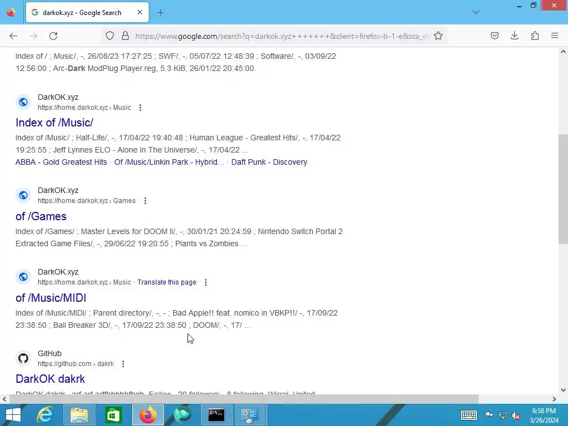
Task: Open the green globe browser taskbar icon
Action: click(x=182, y=415)
